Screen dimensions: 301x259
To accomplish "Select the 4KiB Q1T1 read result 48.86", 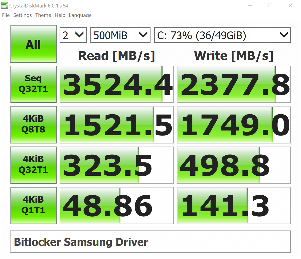I will pos(117,206).
